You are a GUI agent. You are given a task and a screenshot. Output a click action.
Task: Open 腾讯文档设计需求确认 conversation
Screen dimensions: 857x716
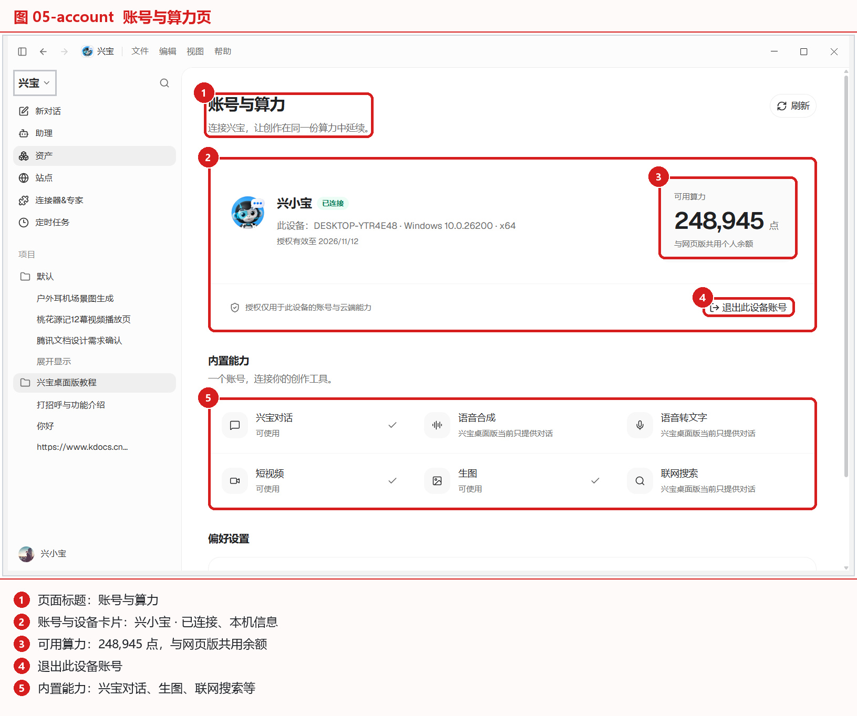pos(79,341)
